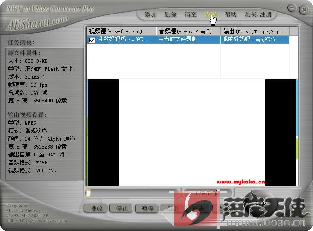Screen dimensions: 313x231
Task: Click the 前进 (Forward) button
Action: click(x=198, y=209)
